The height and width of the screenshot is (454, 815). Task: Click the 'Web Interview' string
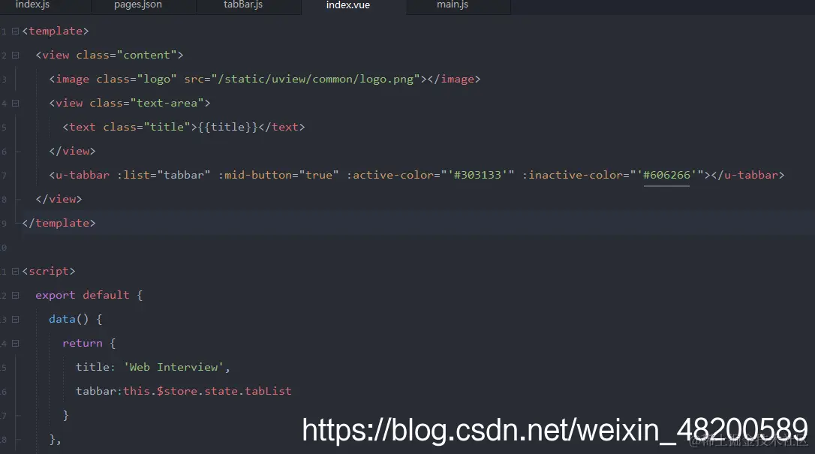point(173,367)
